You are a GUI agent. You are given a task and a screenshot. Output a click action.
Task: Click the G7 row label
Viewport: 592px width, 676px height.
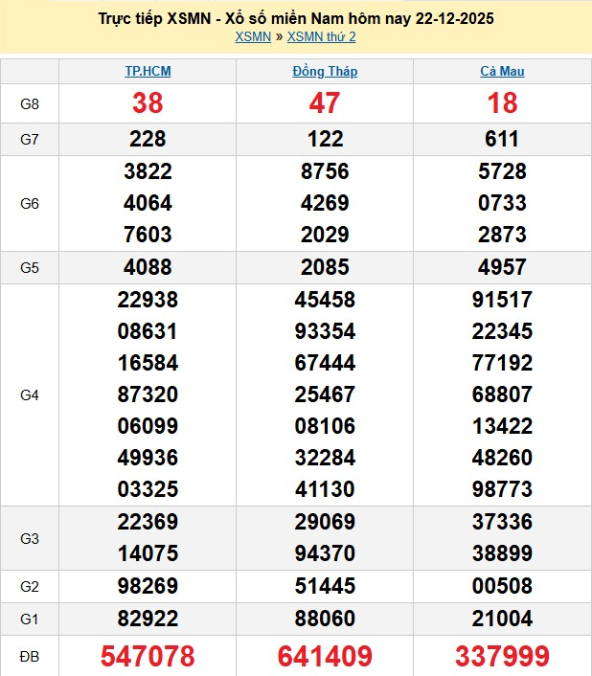click(30, 139)
